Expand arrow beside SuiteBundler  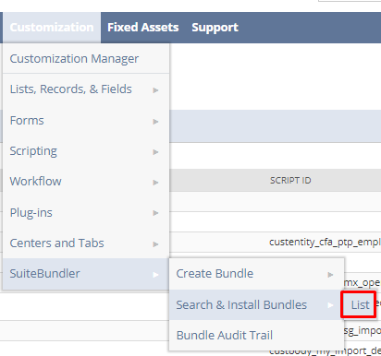click(155, 275)
